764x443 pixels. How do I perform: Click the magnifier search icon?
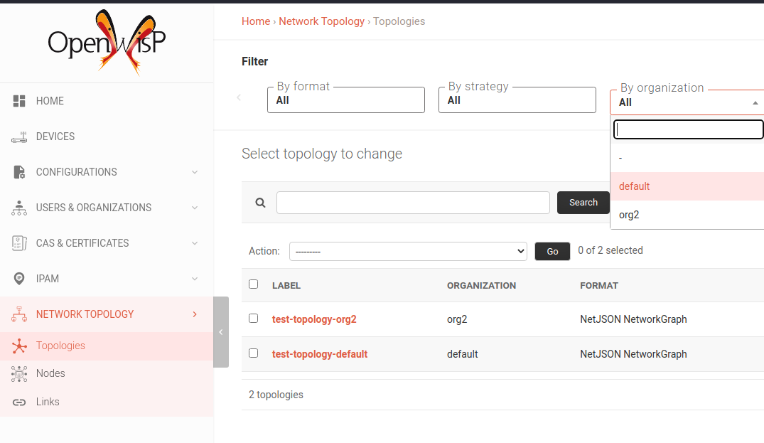259,202
